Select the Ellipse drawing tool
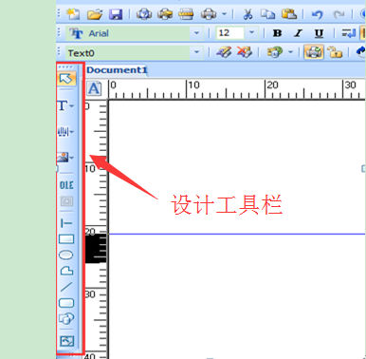Screen dimensions: 366x359 click(66, 255)
